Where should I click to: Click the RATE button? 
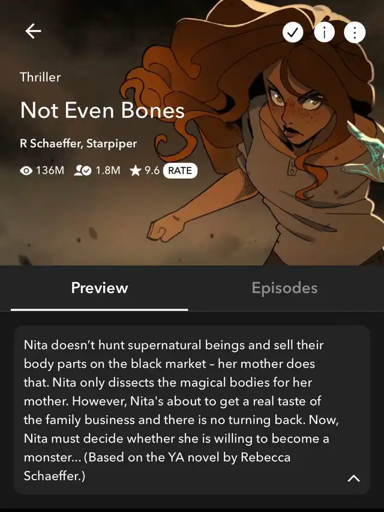pyautogui.click(x=180, y=171)
